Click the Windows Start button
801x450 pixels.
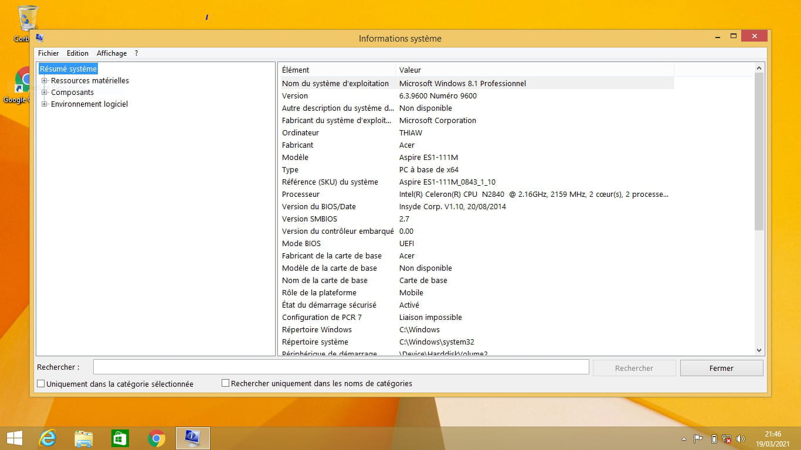[14, 438]
